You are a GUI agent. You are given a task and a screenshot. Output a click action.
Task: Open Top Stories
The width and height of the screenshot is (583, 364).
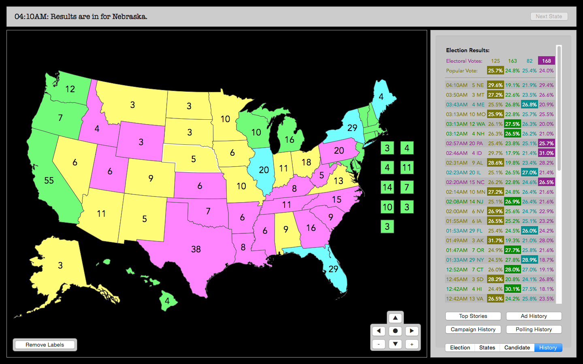[473, 316]
